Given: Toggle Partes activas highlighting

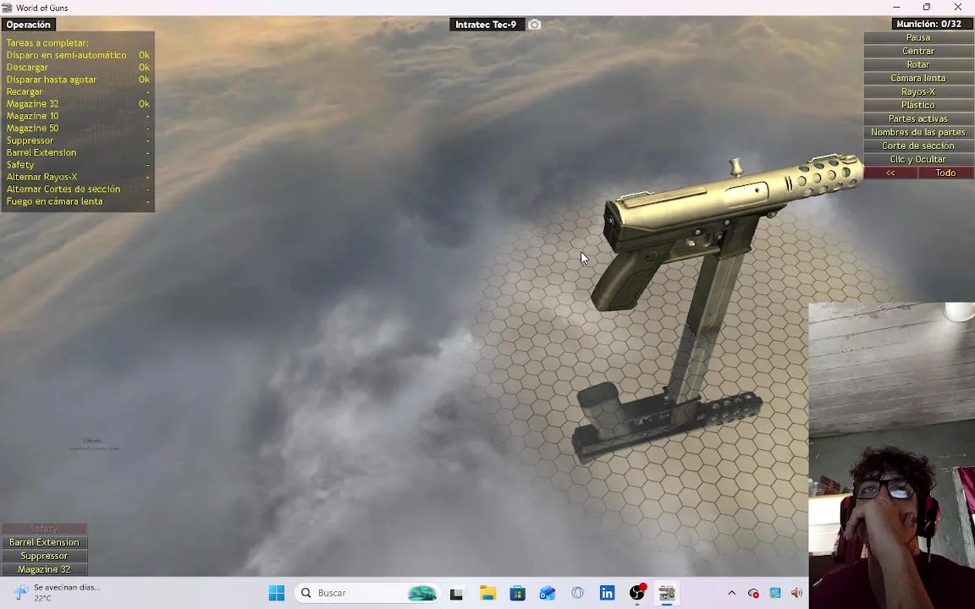Looking at the screenshot, I should point(917,118).
